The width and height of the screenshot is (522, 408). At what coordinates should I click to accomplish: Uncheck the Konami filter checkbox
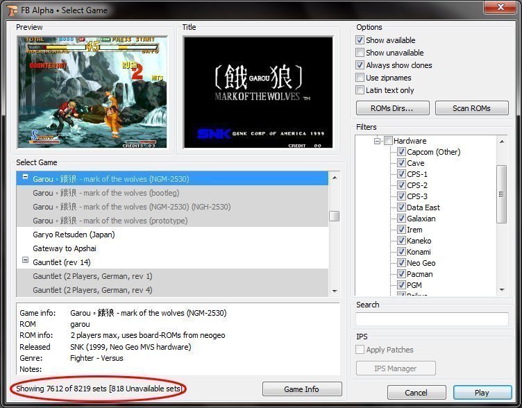(x=401, y=252)
